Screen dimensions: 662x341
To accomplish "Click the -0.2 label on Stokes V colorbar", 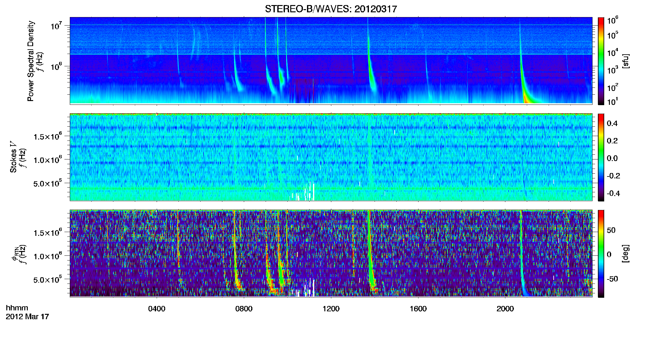I will pos(613,176).
